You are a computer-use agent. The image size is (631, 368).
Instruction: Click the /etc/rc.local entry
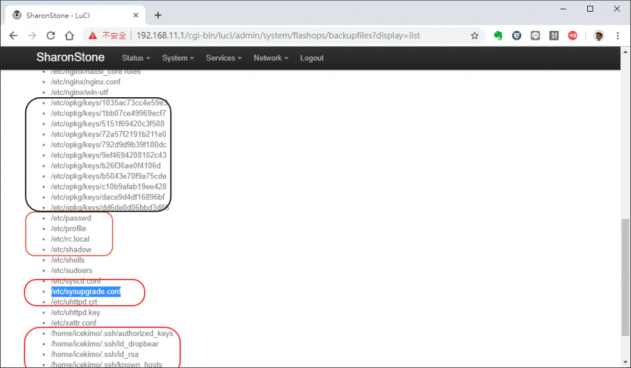point(70,239)
